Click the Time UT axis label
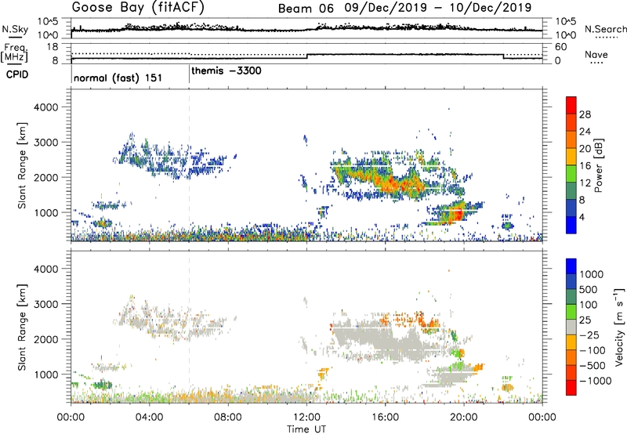Screen dimensions: 627x434 tap(306, 429)
